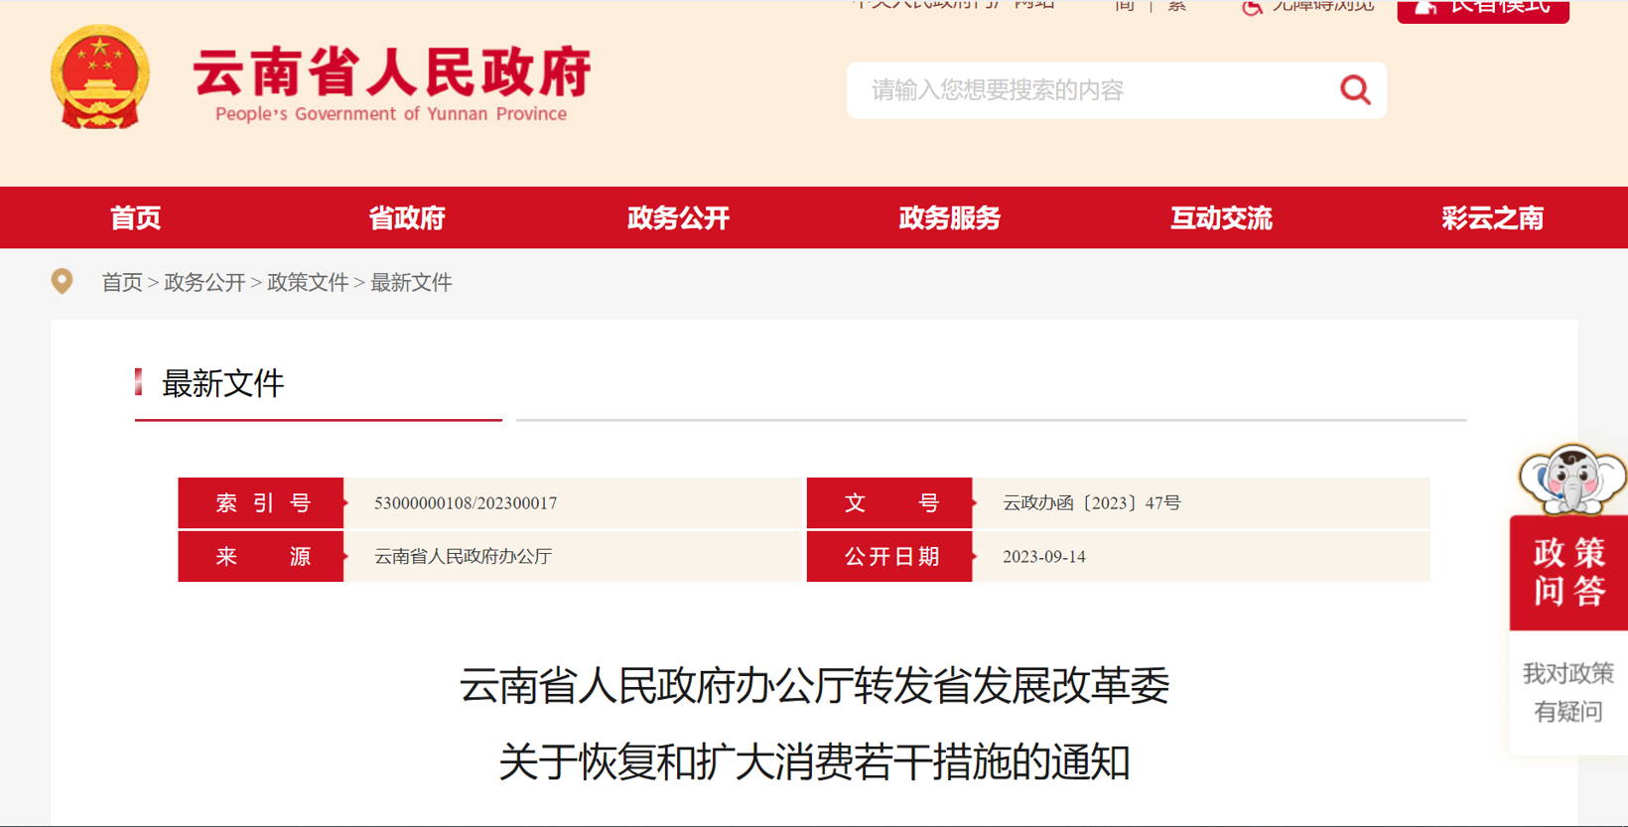Click the red 政策问答 button

[x=1568, y=572]
